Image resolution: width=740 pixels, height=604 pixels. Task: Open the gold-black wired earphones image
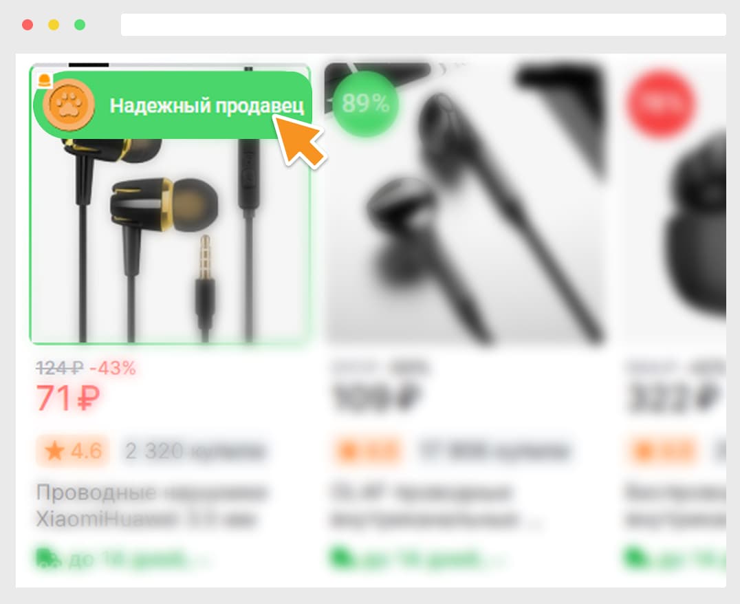pyautogui.click(x=170, y=203)
